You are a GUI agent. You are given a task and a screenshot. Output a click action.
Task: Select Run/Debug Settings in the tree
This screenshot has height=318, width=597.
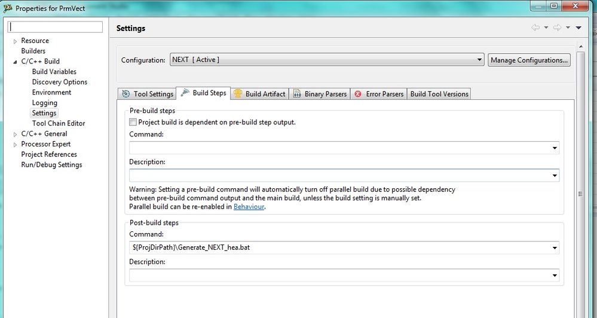51,164
